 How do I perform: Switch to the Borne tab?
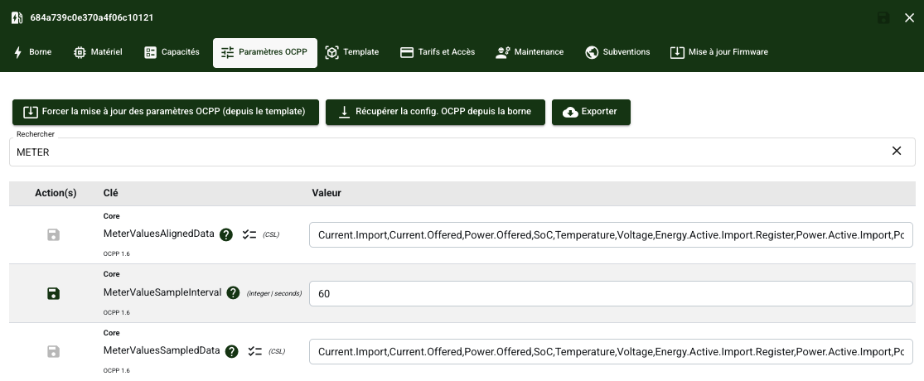click(32, 52)
